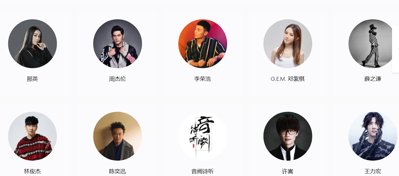The width and height of the screenshot is (399, 176).
Task: Open the 薛之谦 name link
Action: 373,79
